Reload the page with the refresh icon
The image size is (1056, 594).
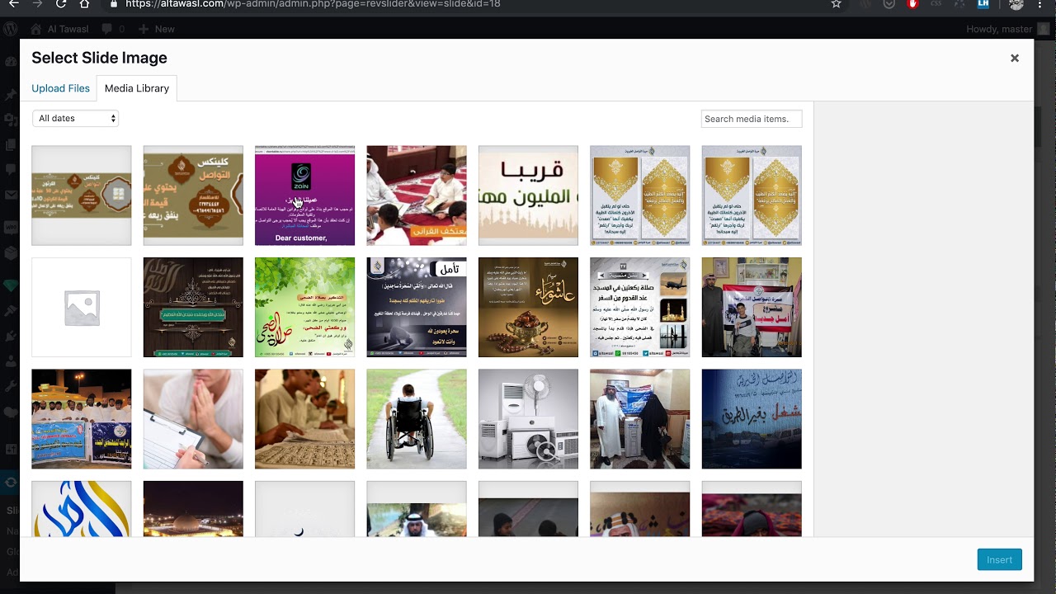click(x=61, y=4)
